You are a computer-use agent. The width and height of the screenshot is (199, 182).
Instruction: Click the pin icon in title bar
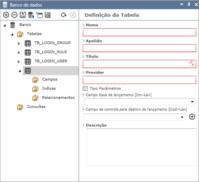point(189,4)
